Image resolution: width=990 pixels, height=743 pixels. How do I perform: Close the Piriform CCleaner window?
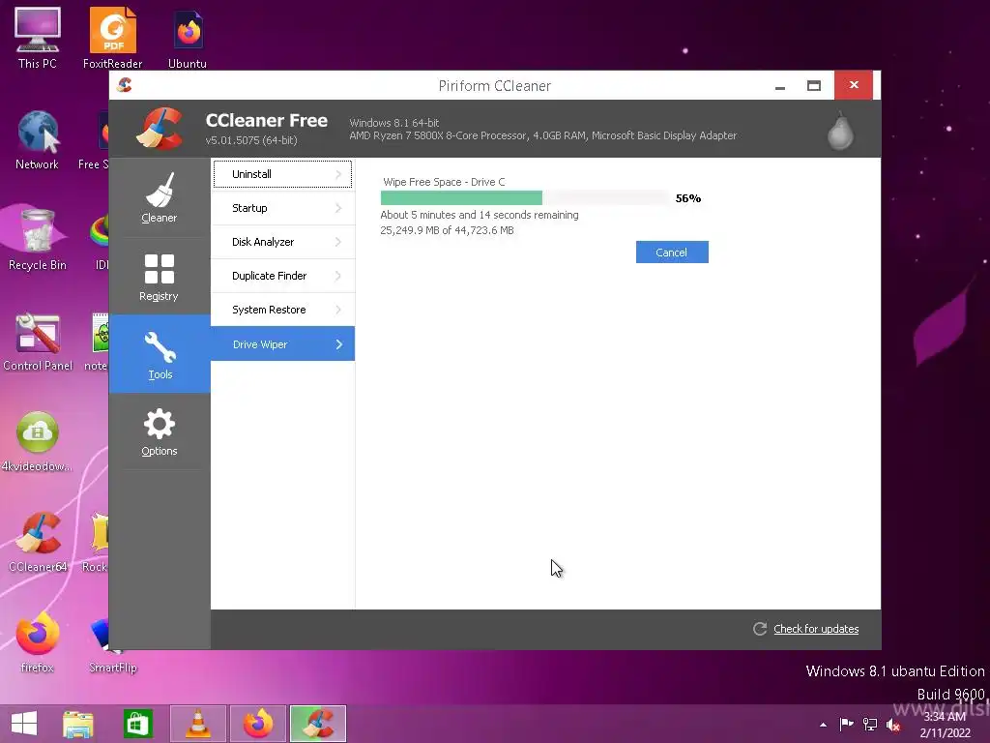click(854, 85)
